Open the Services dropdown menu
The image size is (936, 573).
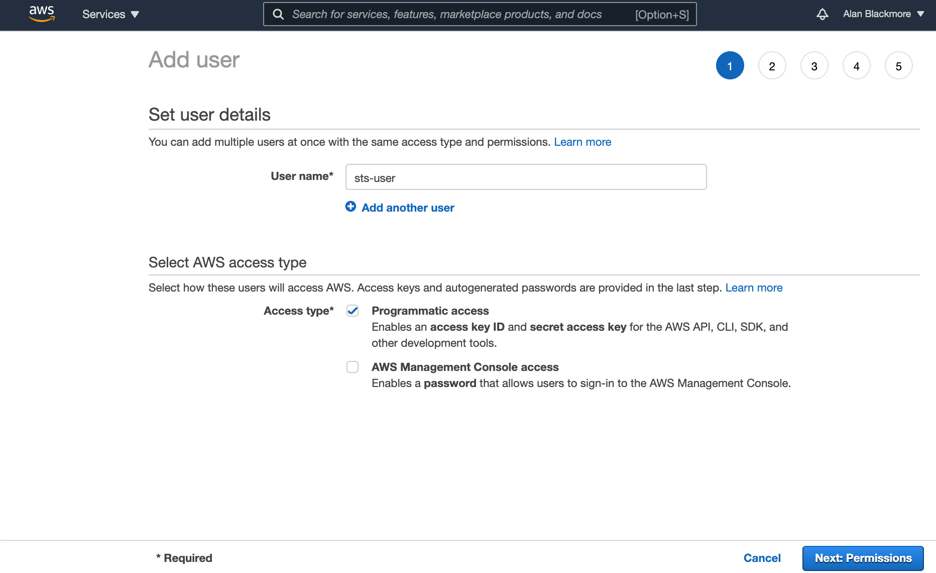104,14
